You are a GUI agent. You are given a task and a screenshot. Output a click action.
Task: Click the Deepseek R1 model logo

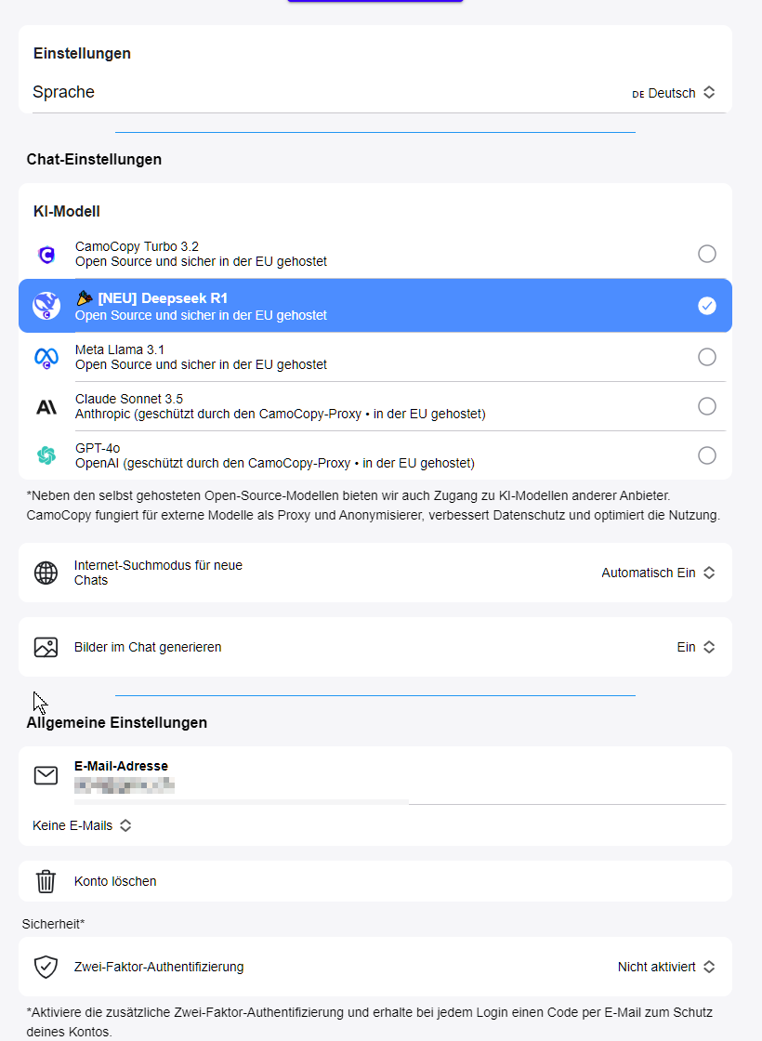coord(46,306)
